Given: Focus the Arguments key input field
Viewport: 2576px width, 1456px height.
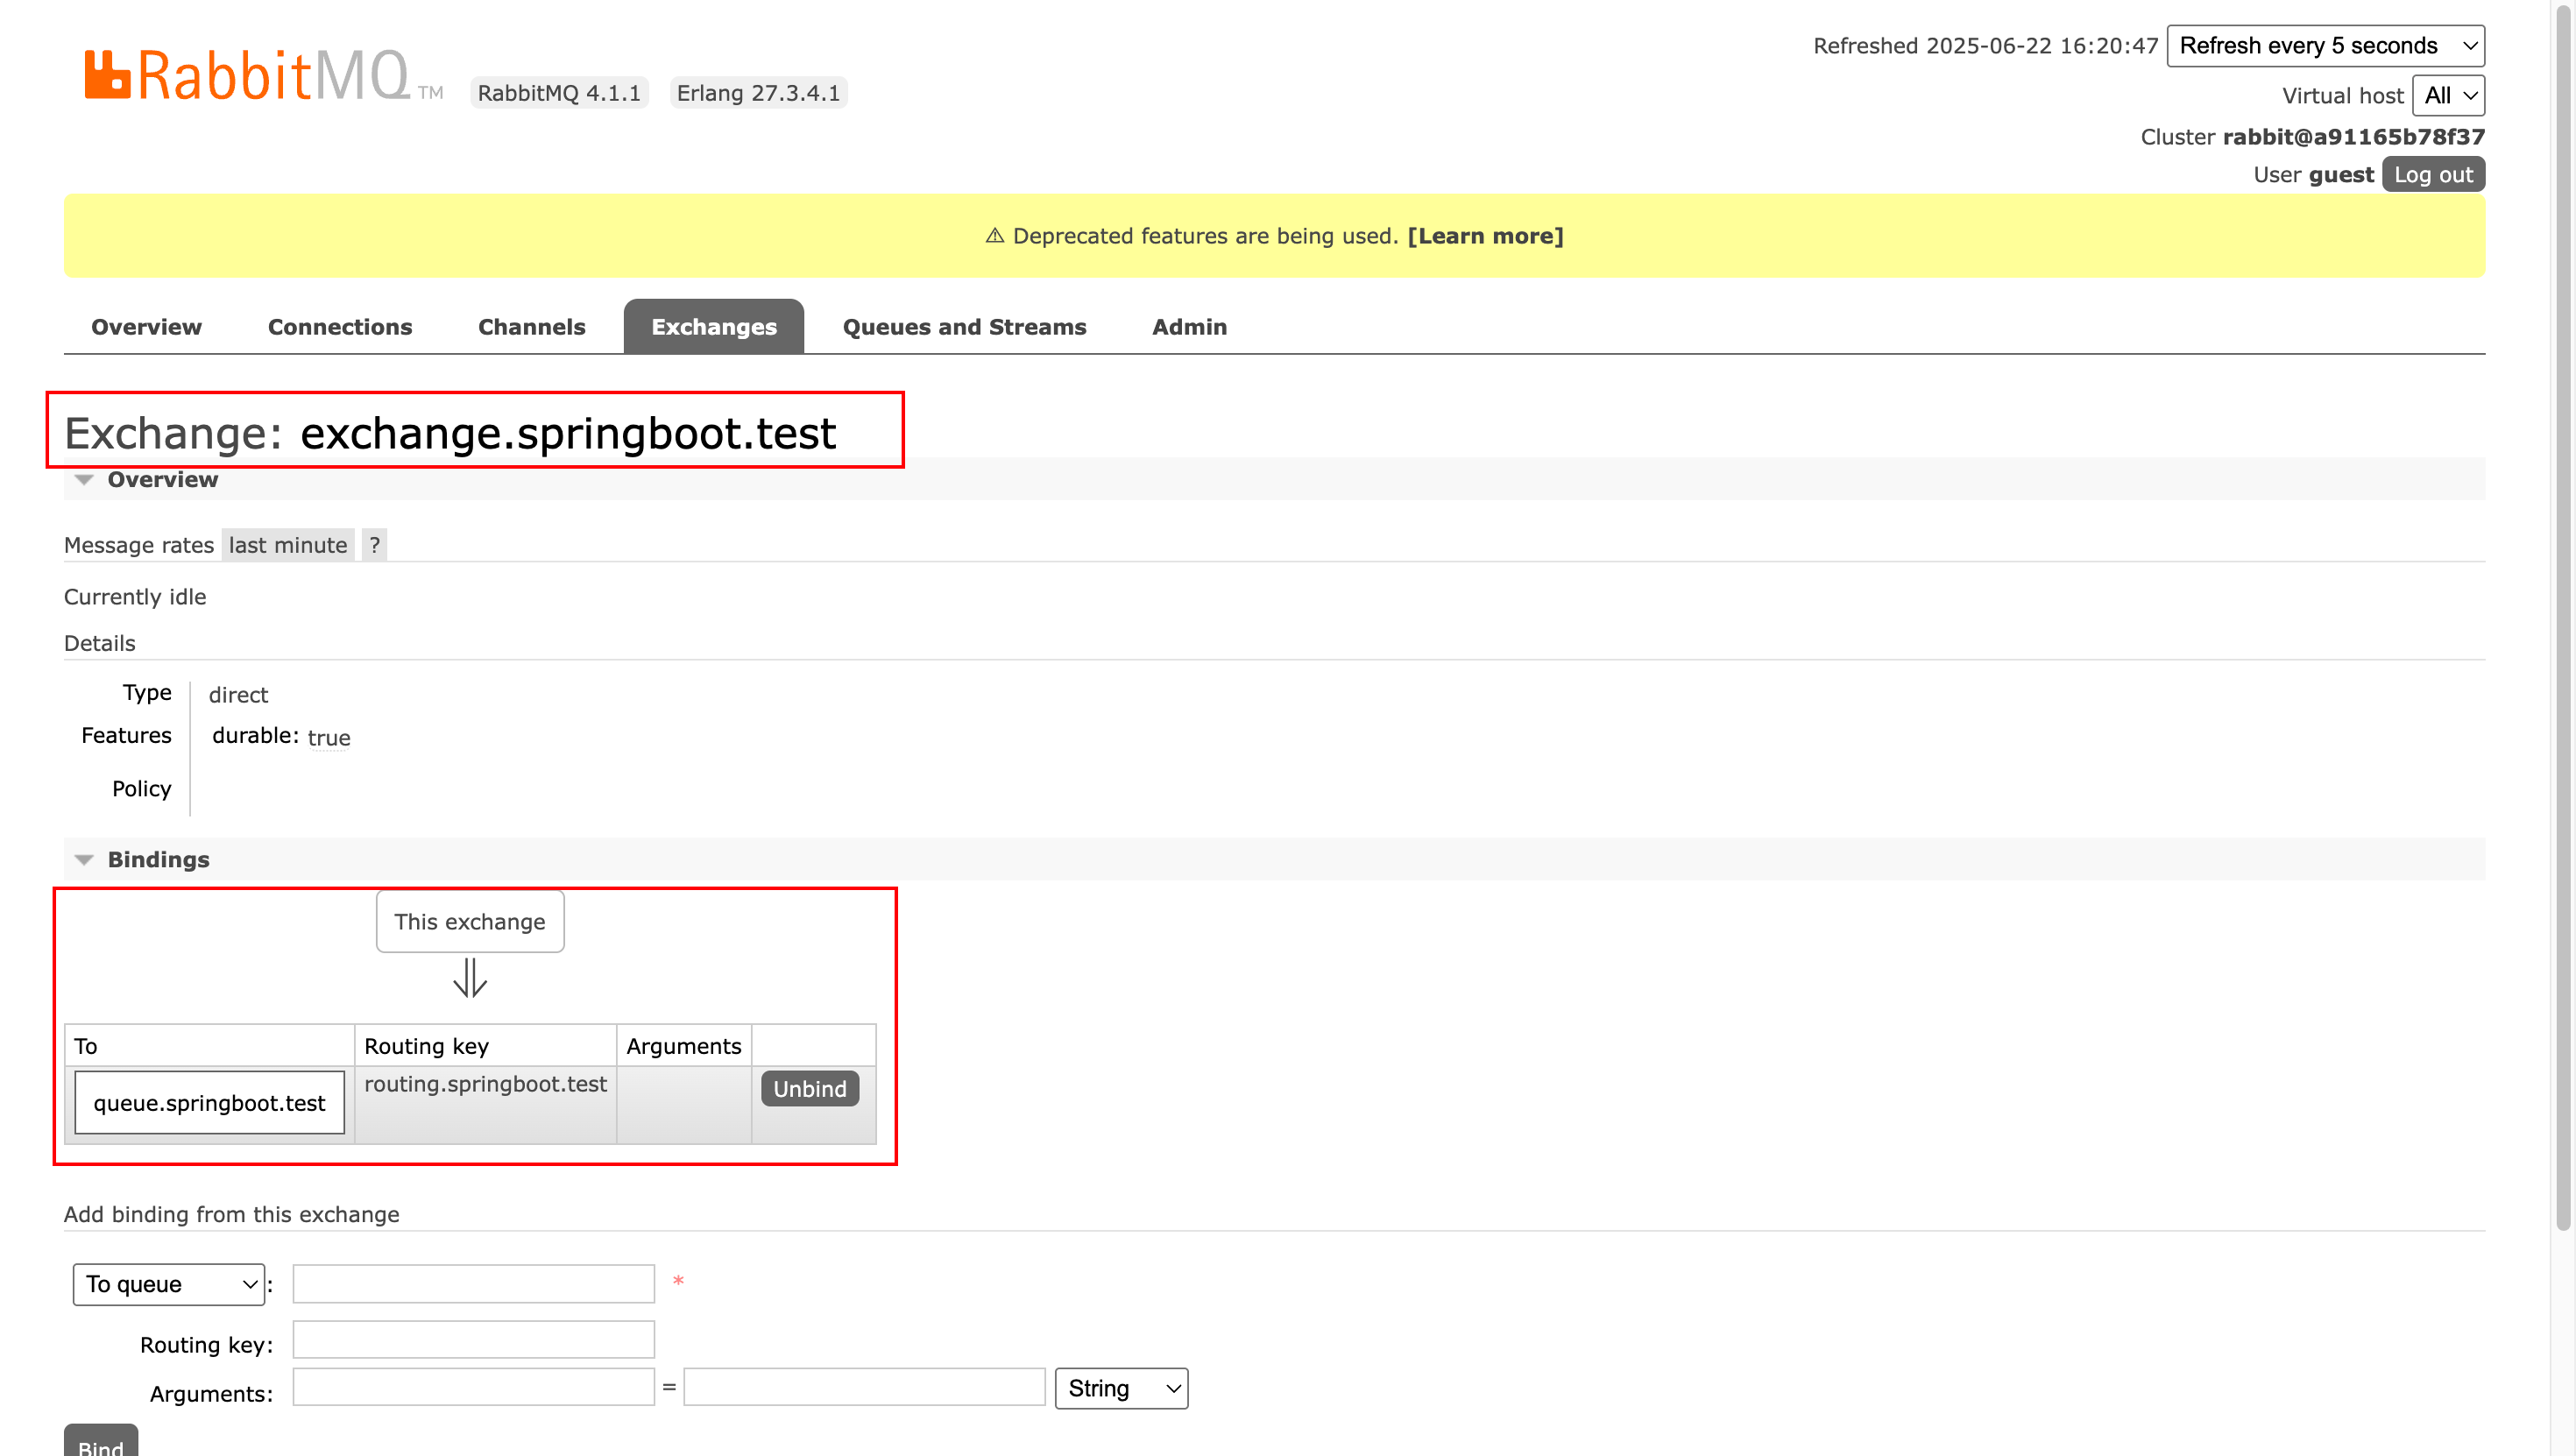Looking at the screenshot, I should 474,1387.
